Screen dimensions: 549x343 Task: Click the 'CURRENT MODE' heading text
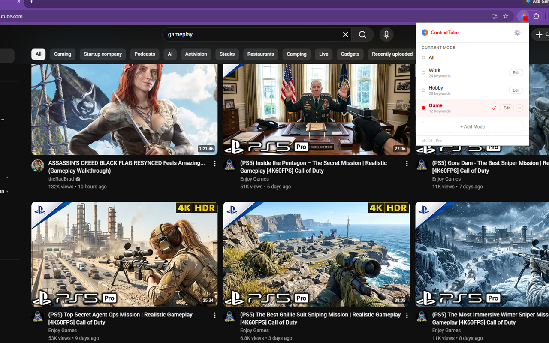[438, 48]
